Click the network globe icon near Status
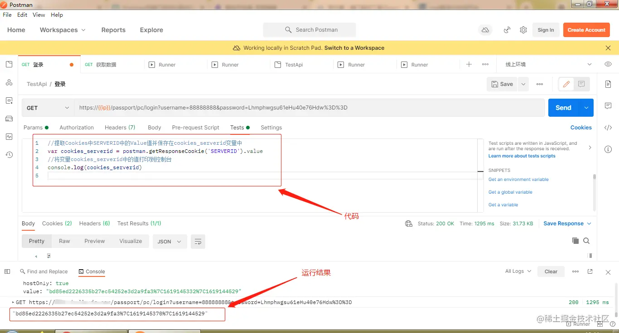The image size is (619, 333). pos(409,224)
